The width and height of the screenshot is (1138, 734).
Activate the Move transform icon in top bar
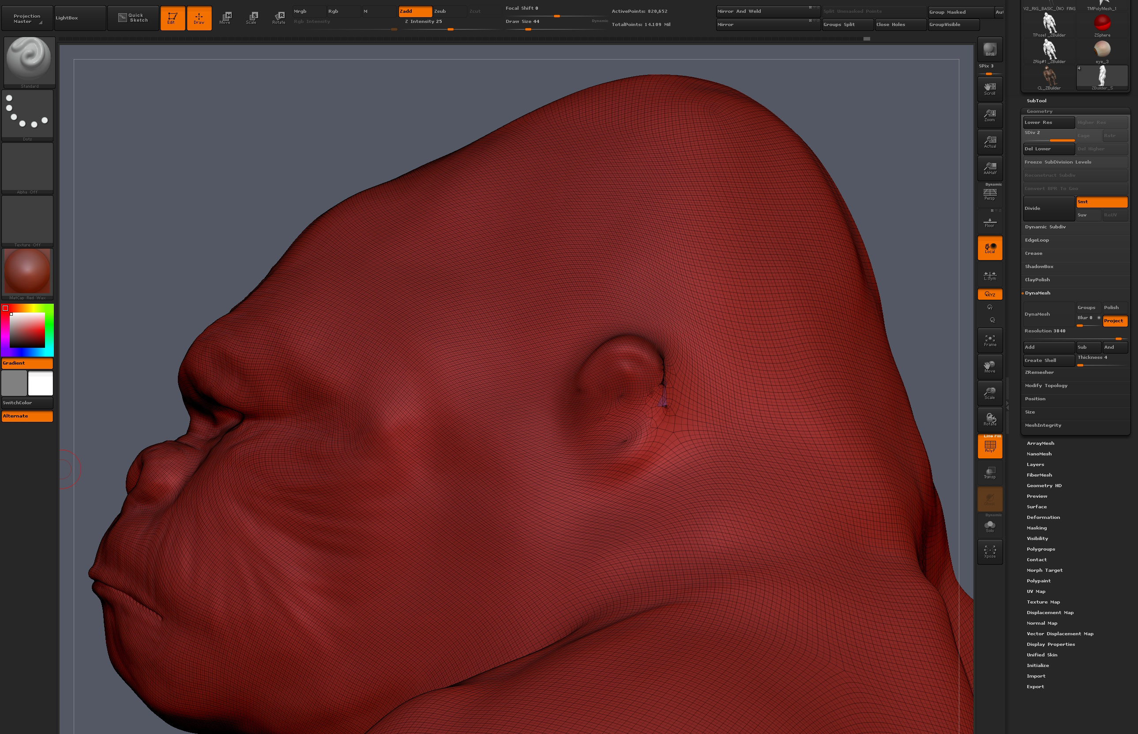coord(225,18)
